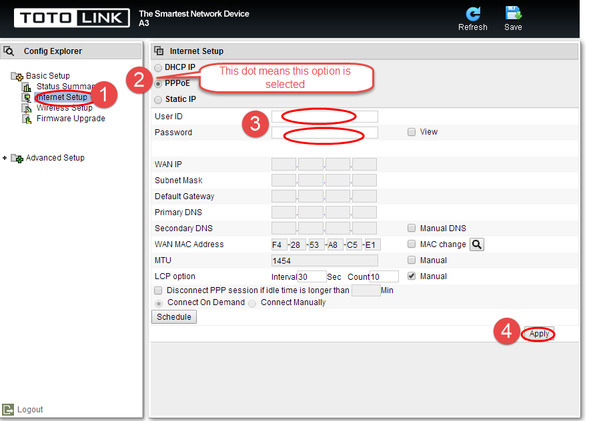The width and height of the screenshot is (589, 421).
Task: Click the MAC address search magnifier icon
Action: (477, 244)
